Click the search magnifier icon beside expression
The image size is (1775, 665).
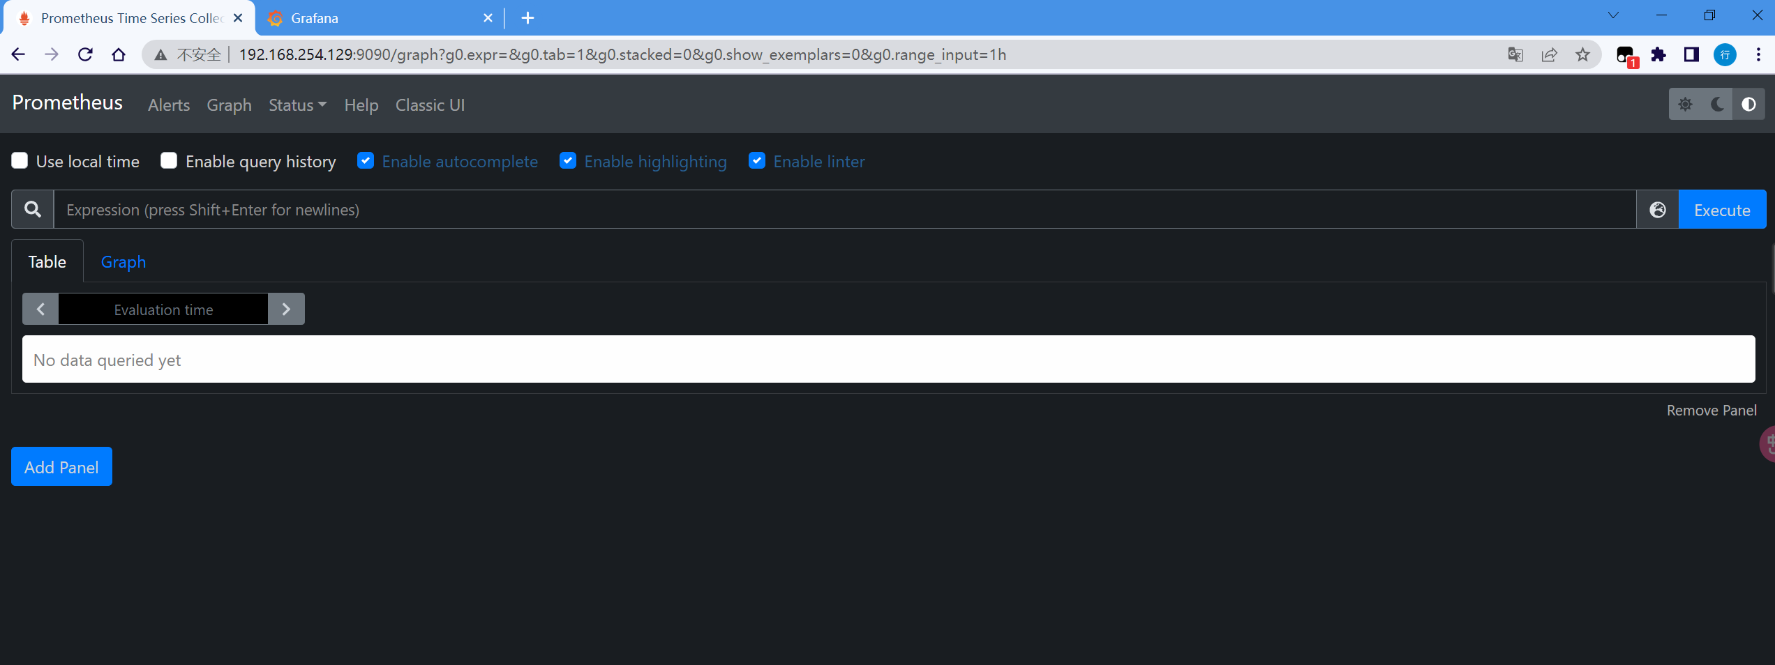(33, 209)
